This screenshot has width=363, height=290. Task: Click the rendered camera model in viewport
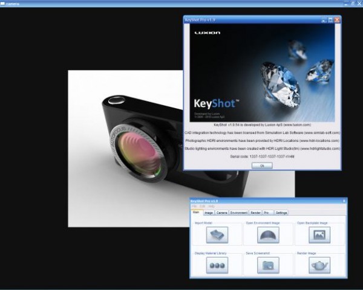(143, 143)
